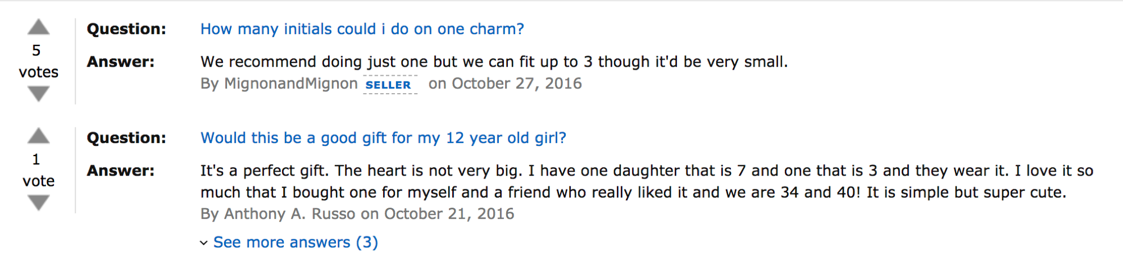Open "Would this be a good gift" question
This screenshot has width=1123, height=270.
point(383,138)
